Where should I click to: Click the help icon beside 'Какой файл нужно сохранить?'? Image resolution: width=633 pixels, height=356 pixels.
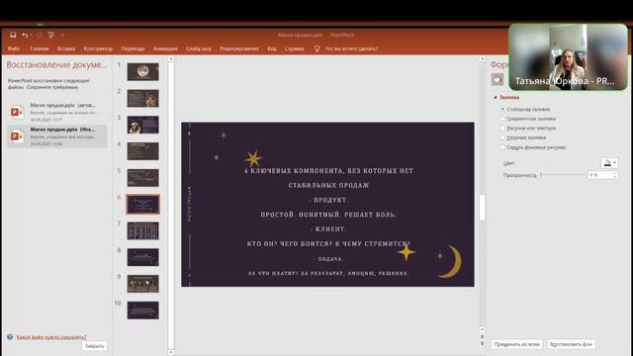10,336
